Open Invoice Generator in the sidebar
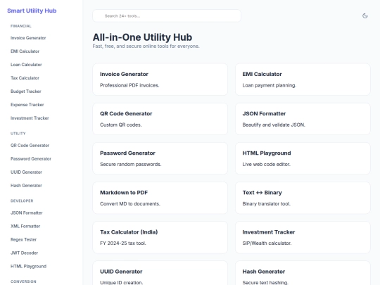The width and height of the screenshot is (380, 285). coord(28,38)
